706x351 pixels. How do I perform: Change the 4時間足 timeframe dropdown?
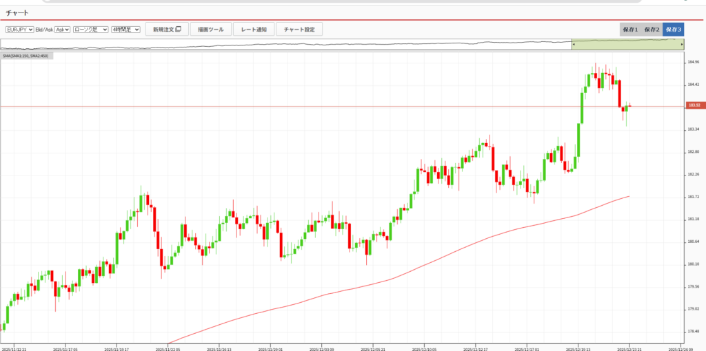click(125, 30)
